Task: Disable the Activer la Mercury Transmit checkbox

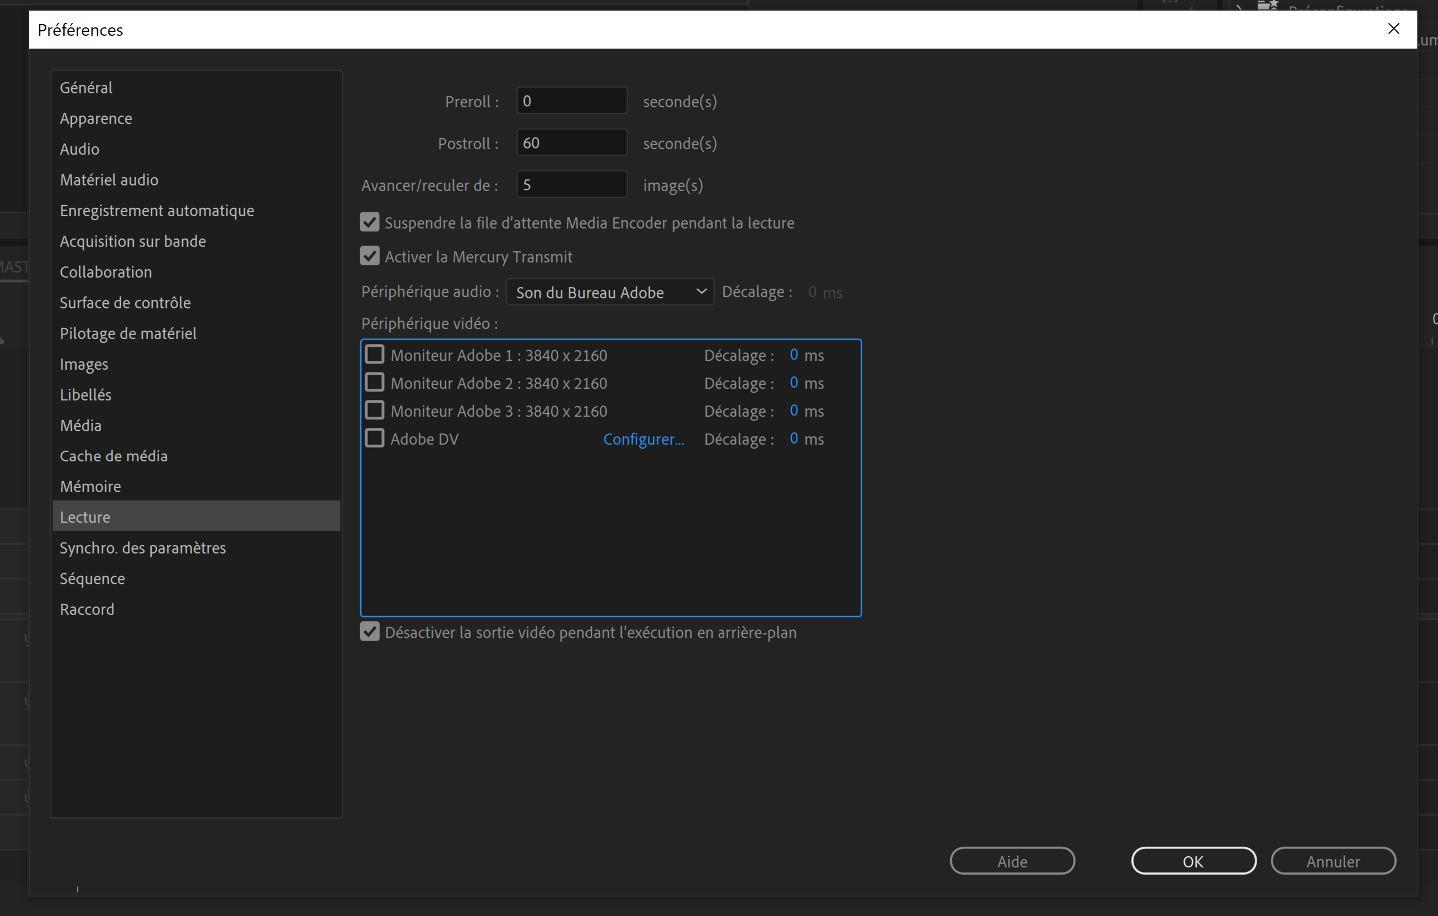Action: 370,257
